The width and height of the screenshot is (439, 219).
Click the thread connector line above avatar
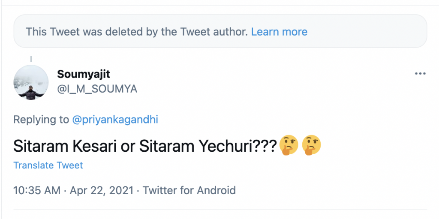point(31,59)
